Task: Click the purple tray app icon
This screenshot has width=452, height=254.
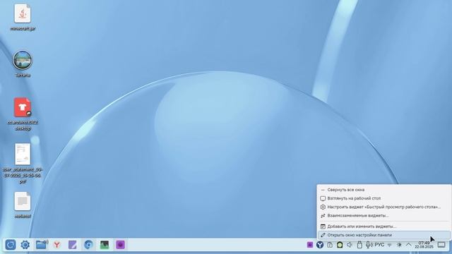Action: point(310,245)
